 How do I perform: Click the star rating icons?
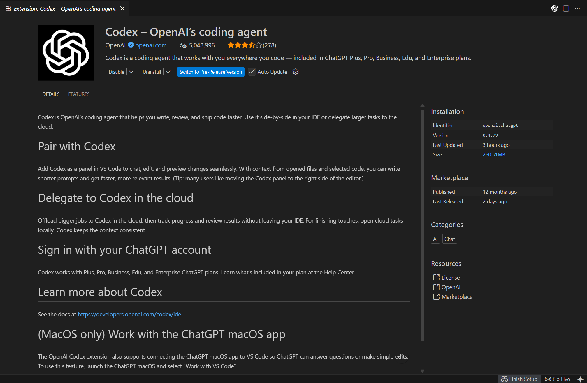[245, 45]
